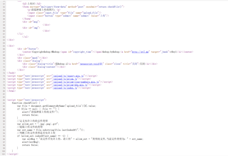
Task: Click the <div id="img"> tag
Action: (31, 28)
